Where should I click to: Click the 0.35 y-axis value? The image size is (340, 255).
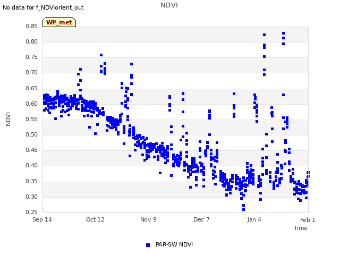tap(31, 181)
